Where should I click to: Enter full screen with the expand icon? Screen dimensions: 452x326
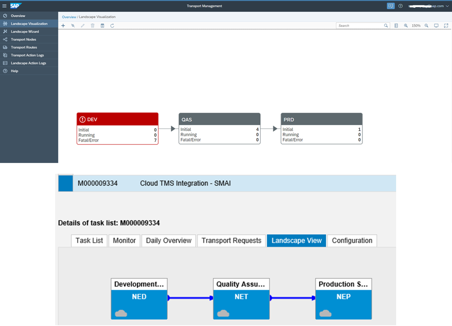coord(446,26)
